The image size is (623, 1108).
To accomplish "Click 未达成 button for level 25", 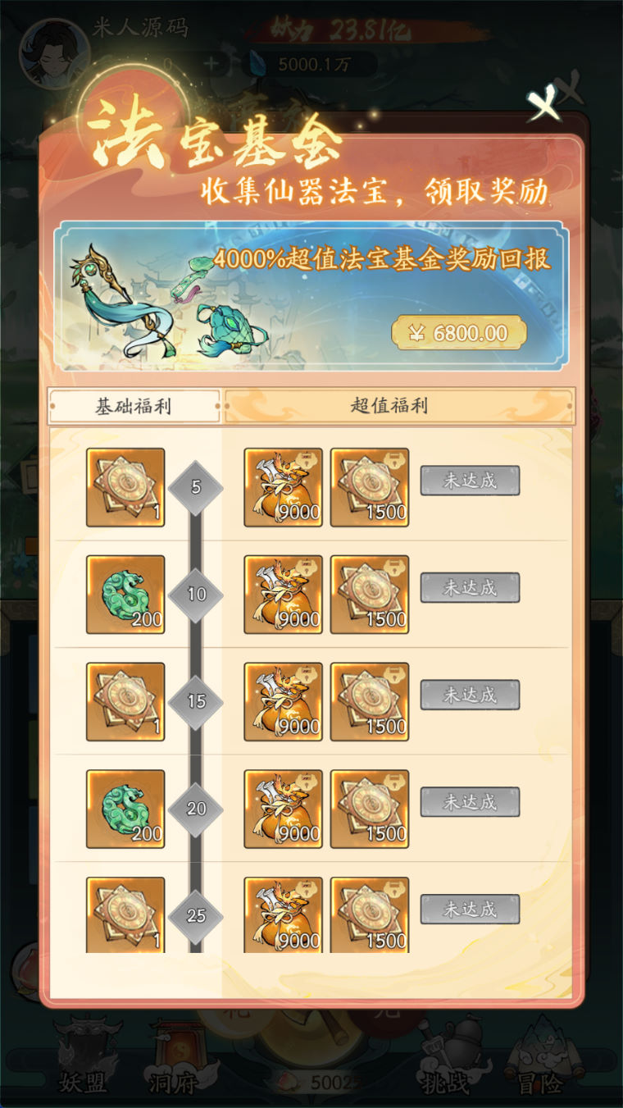I will [x=471, y=909].
